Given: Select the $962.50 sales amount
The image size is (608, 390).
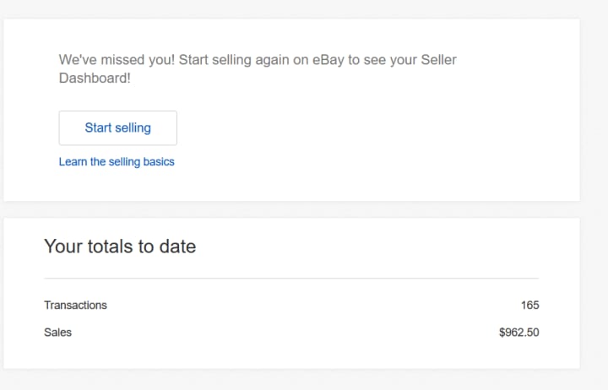Looking at the screenshot, I should [x=518, y=333].
